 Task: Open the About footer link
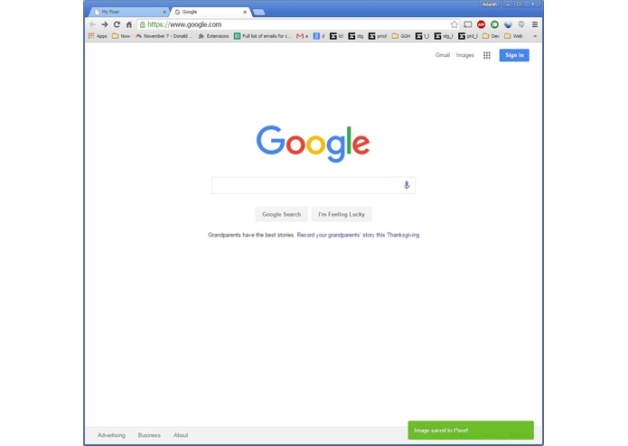[181, 435]
